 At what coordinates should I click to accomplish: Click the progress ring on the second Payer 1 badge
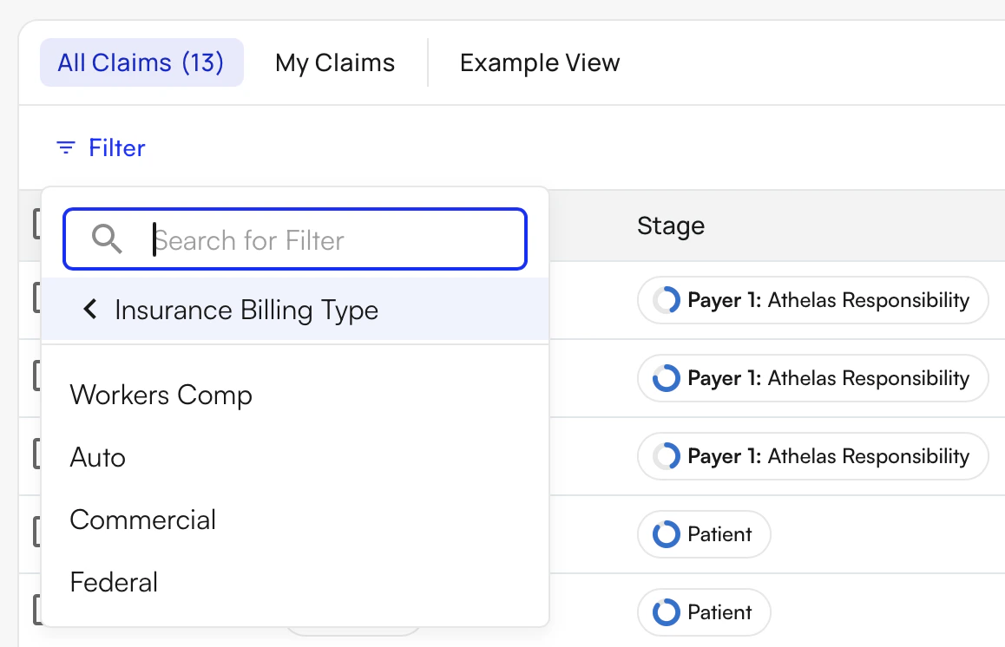pyautogui.click(x=665, y=378)
